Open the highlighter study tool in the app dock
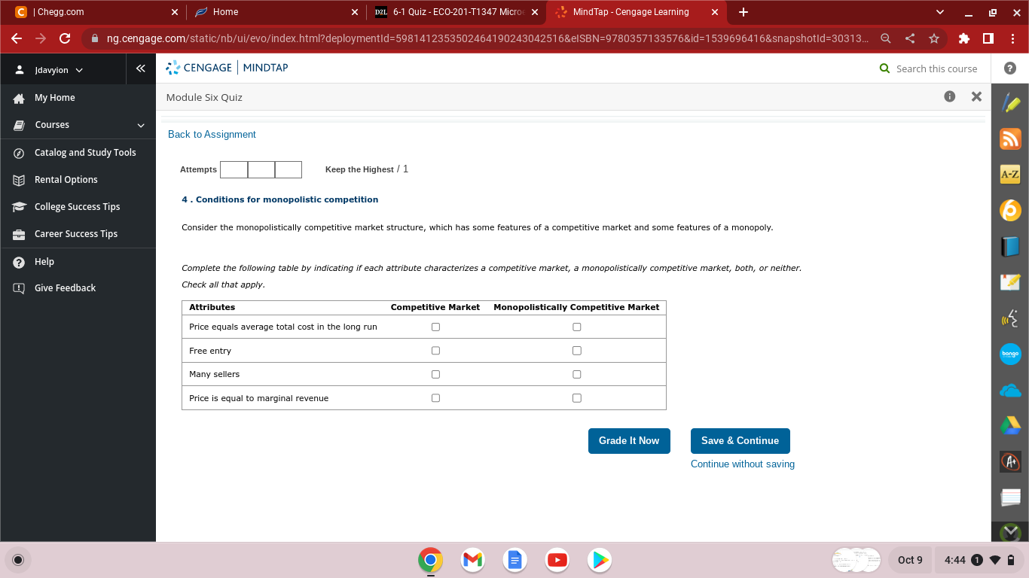1029x578 pixels. click(x=1010, y=102)
